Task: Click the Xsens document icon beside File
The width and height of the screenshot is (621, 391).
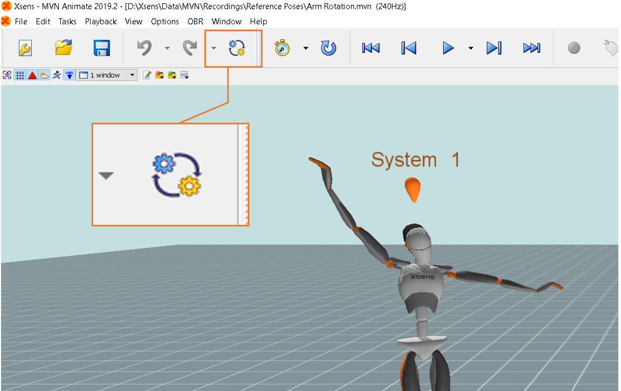Action: (x=5, y=21)
